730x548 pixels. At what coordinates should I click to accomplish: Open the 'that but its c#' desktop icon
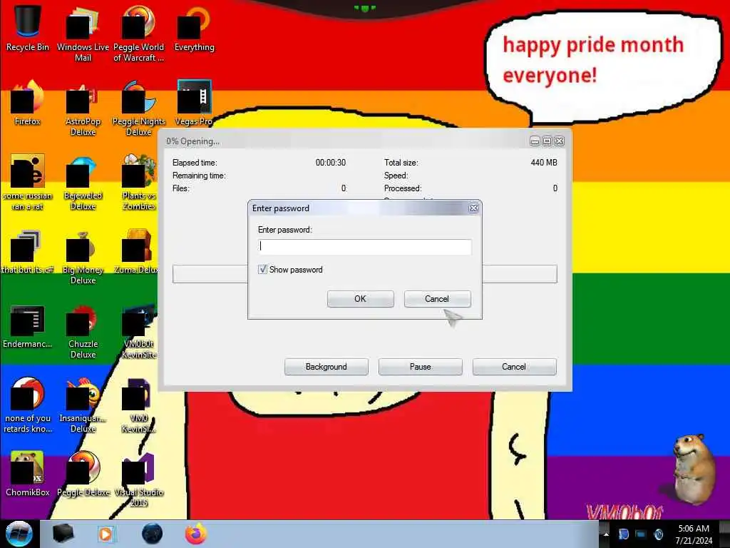[x=28, y=250]
